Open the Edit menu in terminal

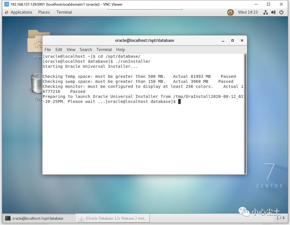[x=59, y=50]
